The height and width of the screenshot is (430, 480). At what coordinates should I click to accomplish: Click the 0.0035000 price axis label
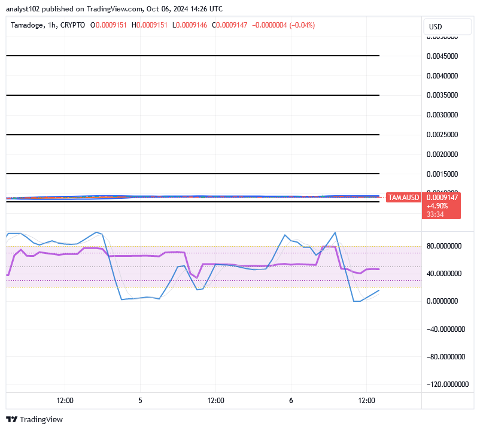pyautogui.click(x=442, y=95)
